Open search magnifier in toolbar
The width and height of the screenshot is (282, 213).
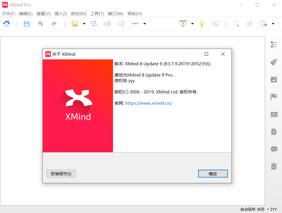pos(236,24)
